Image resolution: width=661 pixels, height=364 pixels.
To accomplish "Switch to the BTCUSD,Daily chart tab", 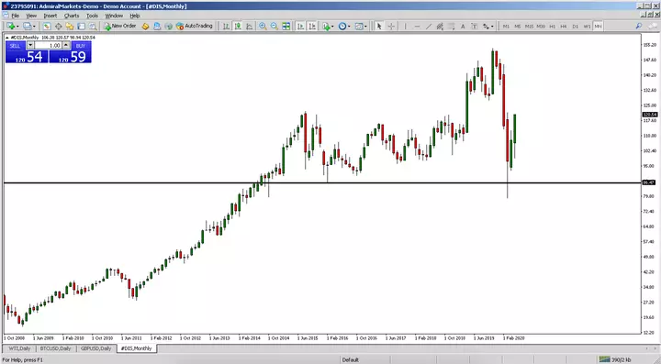I will (x=55, y=348).
